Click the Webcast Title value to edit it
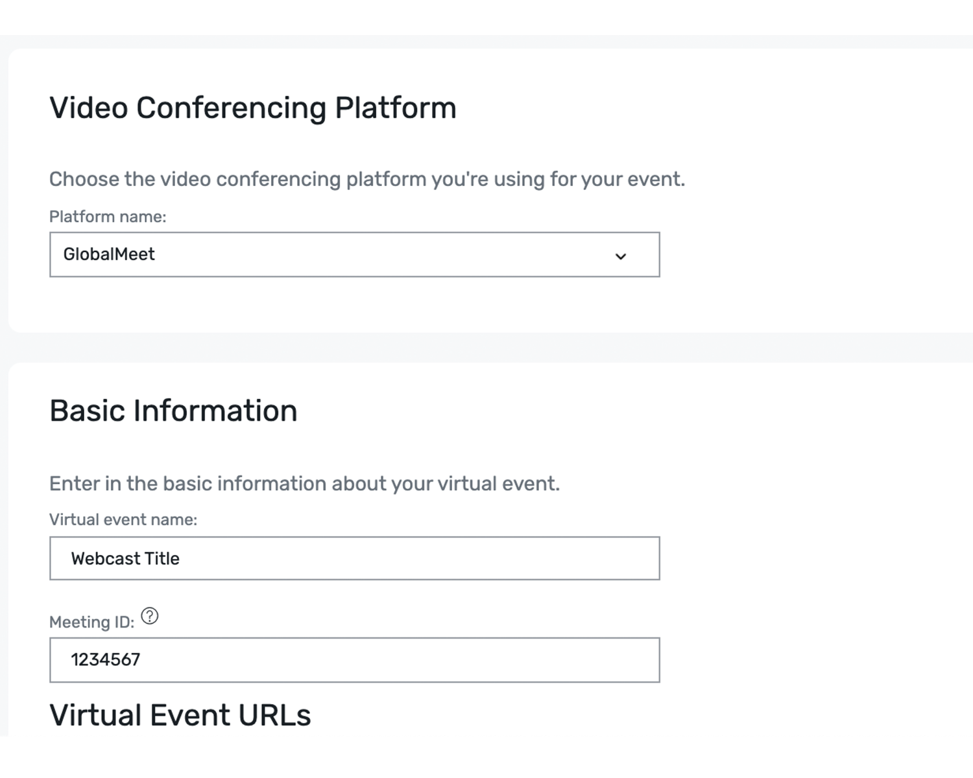The width and height of the screenshot is (973, 778). tap(125, 558)
